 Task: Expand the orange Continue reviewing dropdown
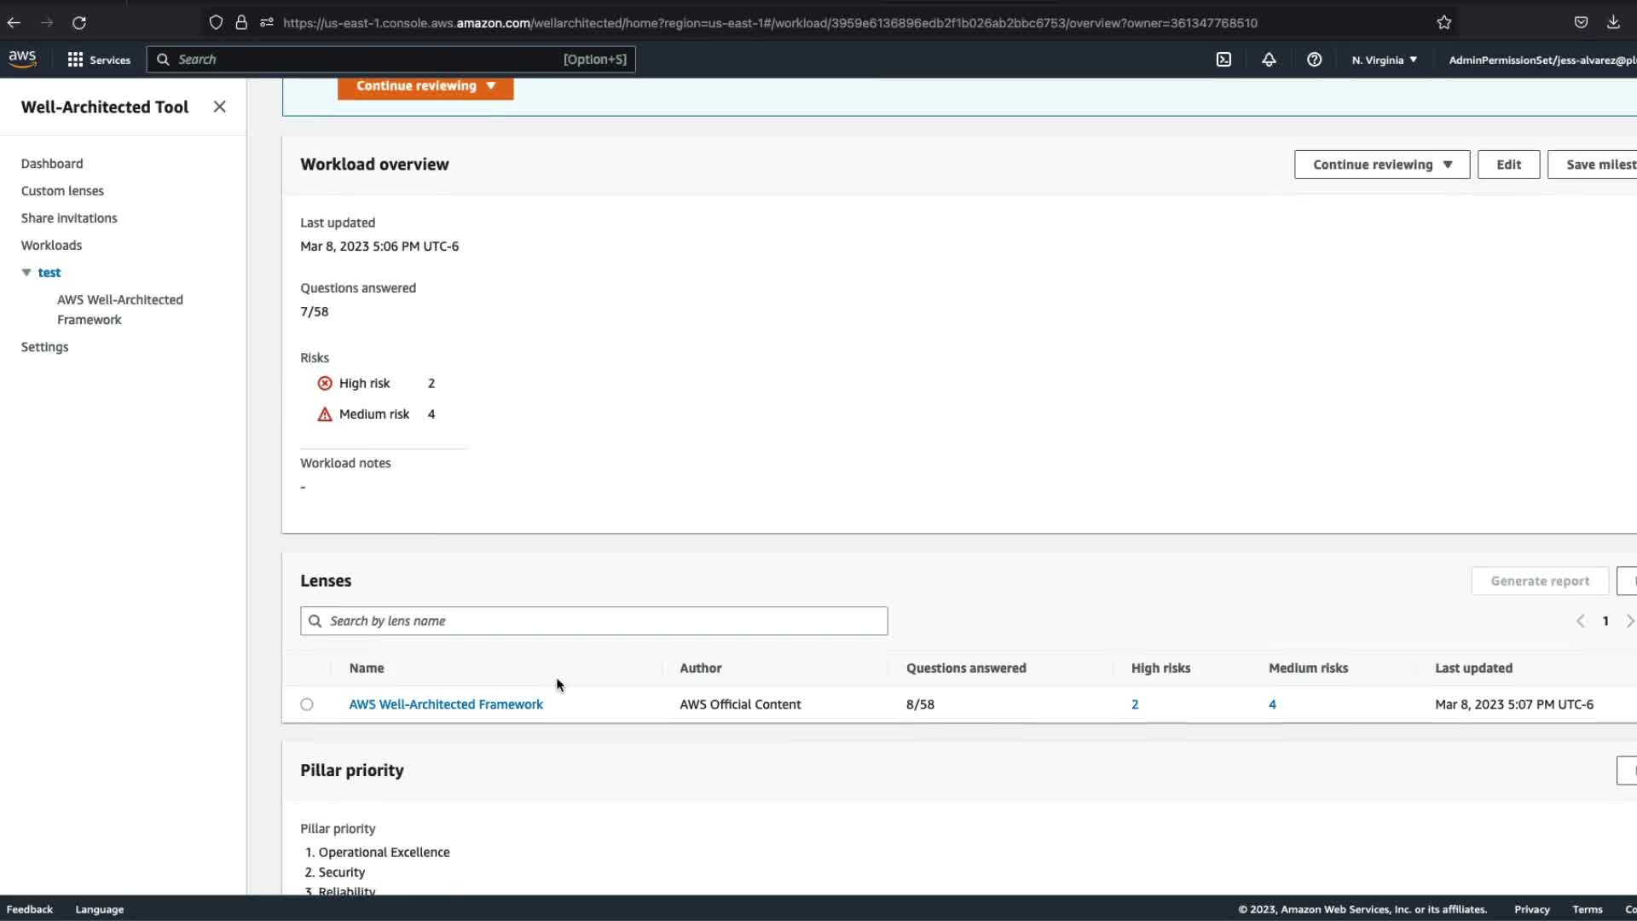pos(425,86)
